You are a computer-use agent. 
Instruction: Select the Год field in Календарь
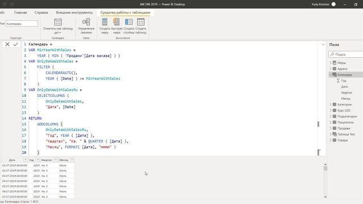pyautogui.click(x=344, y=80)
